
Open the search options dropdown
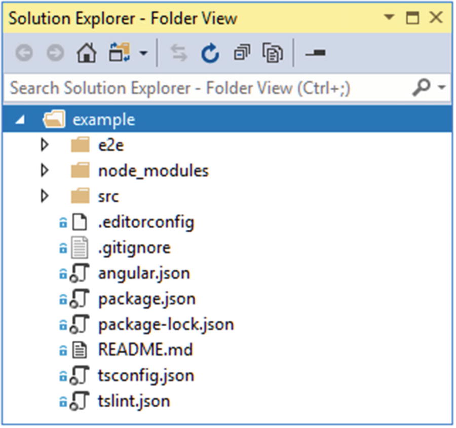pyautogui.click(x=442, y=87)
